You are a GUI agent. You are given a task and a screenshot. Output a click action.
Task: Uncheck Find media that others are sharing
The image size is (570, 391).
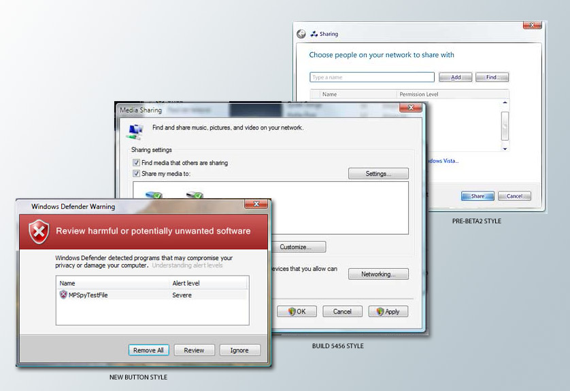click(137, 163)
